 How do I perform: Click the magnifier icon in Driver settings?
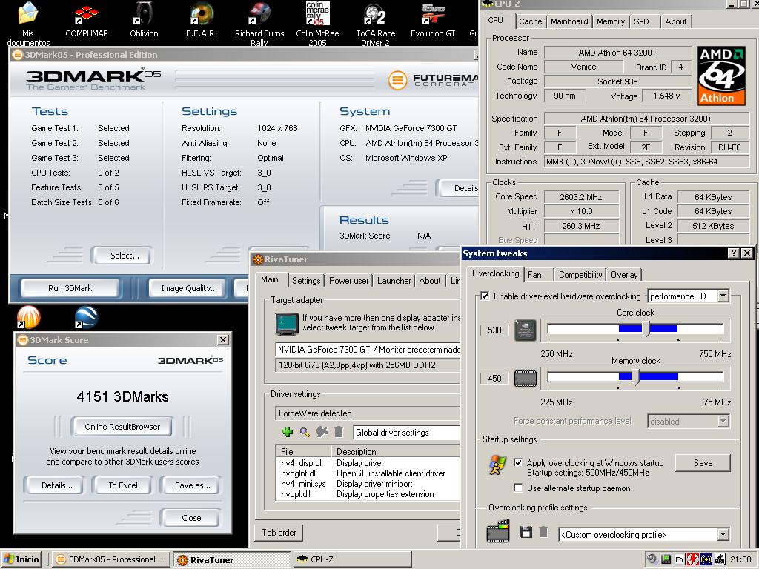[305, 432]
